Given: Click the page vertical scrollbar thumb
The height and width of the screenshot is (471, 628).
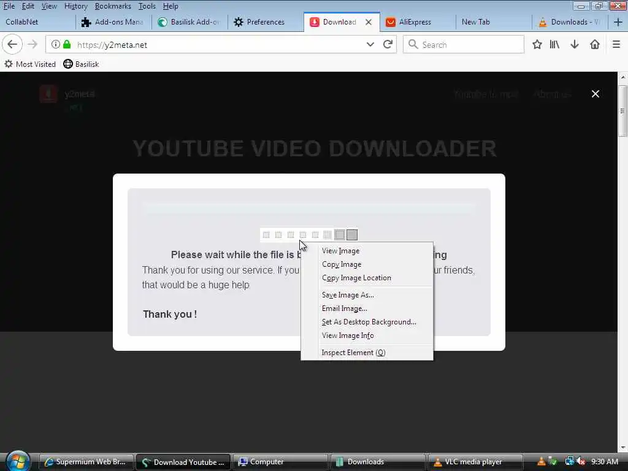Looking at the screenshot, I should click(x=623, y=111).
